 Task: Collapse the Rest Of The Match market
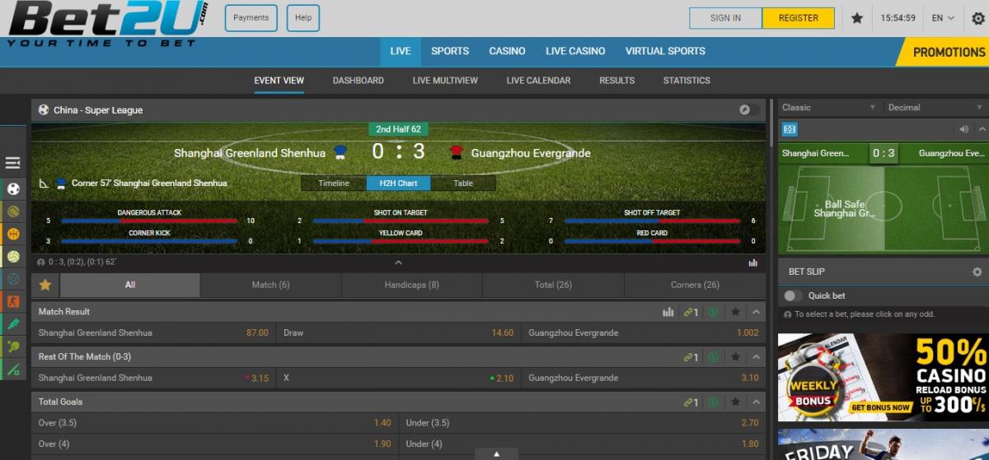757,357
